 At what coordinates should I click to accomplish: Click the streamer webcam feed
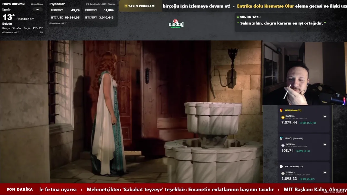[305, 73]
